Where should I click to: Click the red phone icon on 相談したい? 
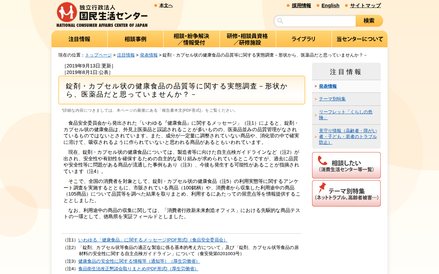[x=322, y=161]
